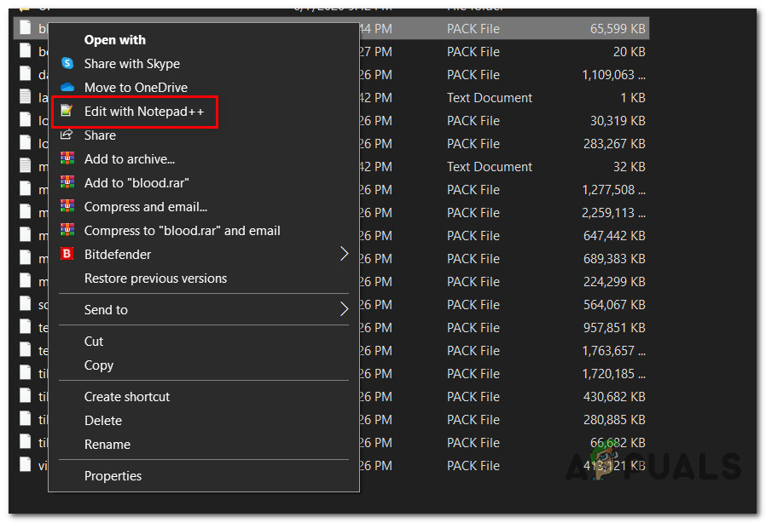
Task: Open Properties from the context menu
Action: pos(113,476)
